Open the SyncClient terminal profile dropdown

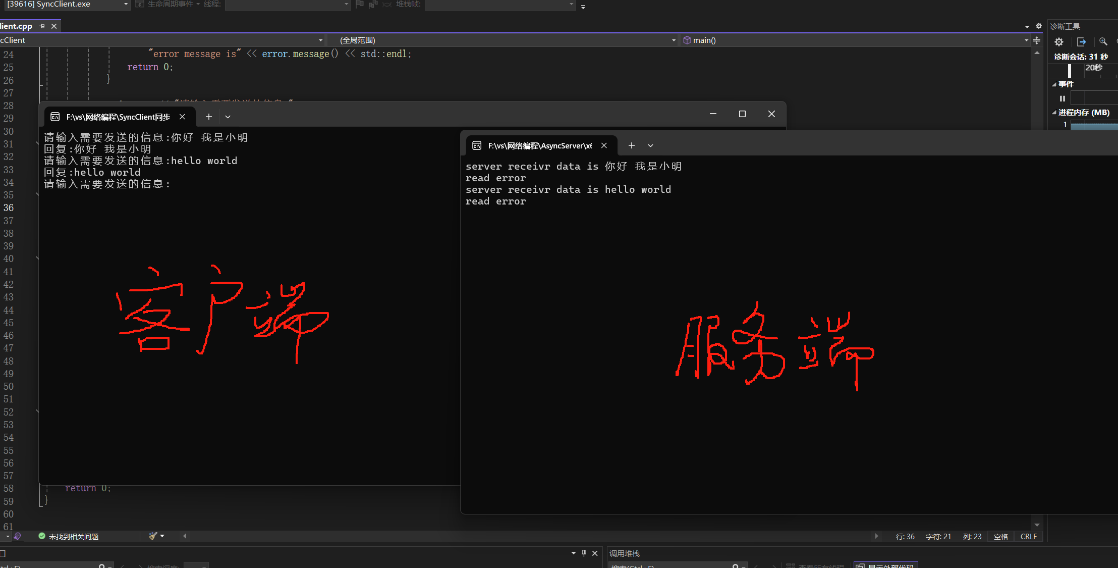coord(228,117)
